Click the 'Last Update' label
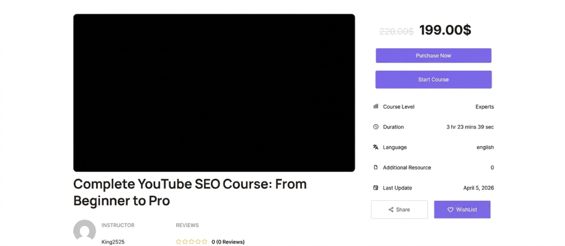The width and height of the screenshot is (565, 246). coord(397,188)
